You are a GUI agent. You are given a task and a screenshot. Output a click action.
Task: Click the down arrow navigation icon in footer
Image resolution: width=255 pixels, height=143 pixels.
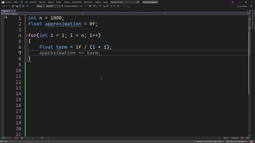point(33,138)
